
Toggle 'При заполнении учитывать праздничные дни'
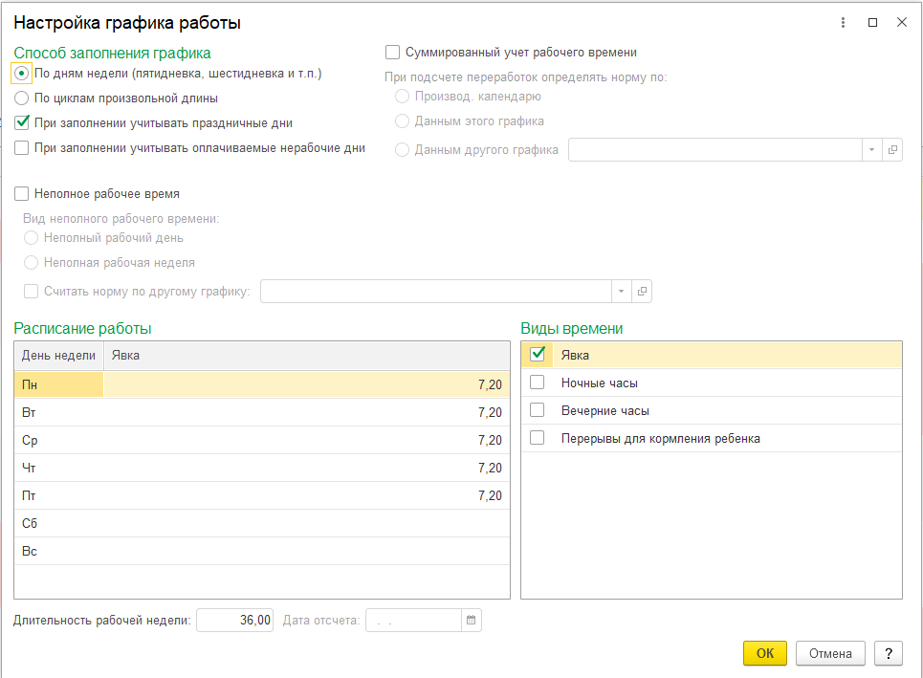22,122
